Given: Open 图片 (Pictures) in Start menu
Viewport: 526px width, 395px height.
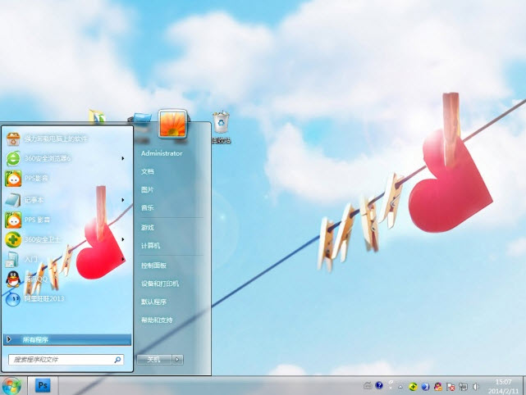Looking at the screenshot, I should point(147,189).
